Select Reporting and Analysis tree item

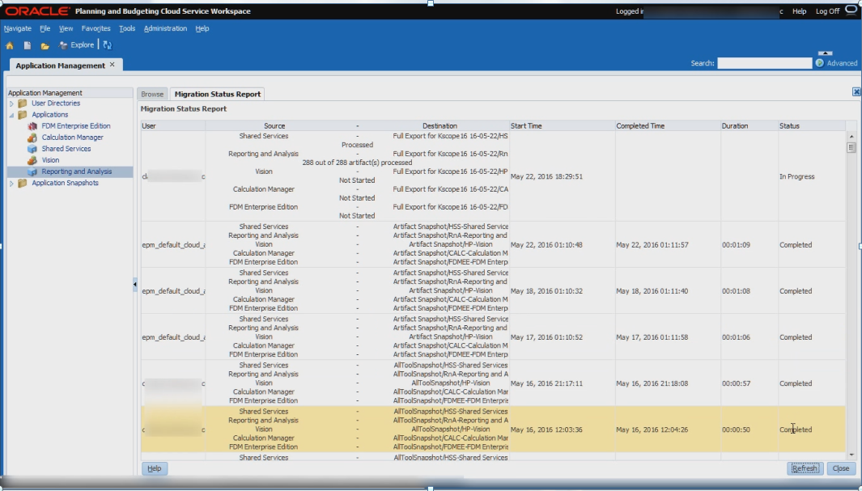(77, 172)
